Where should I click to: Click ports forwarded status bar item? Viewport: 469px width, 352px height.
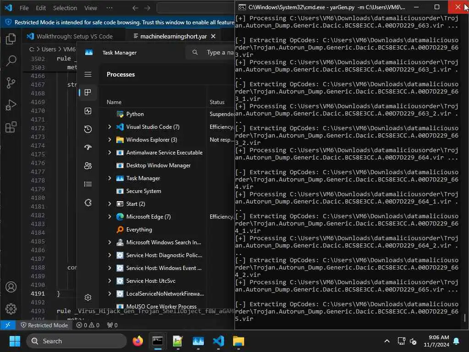[x=113, y=325]
